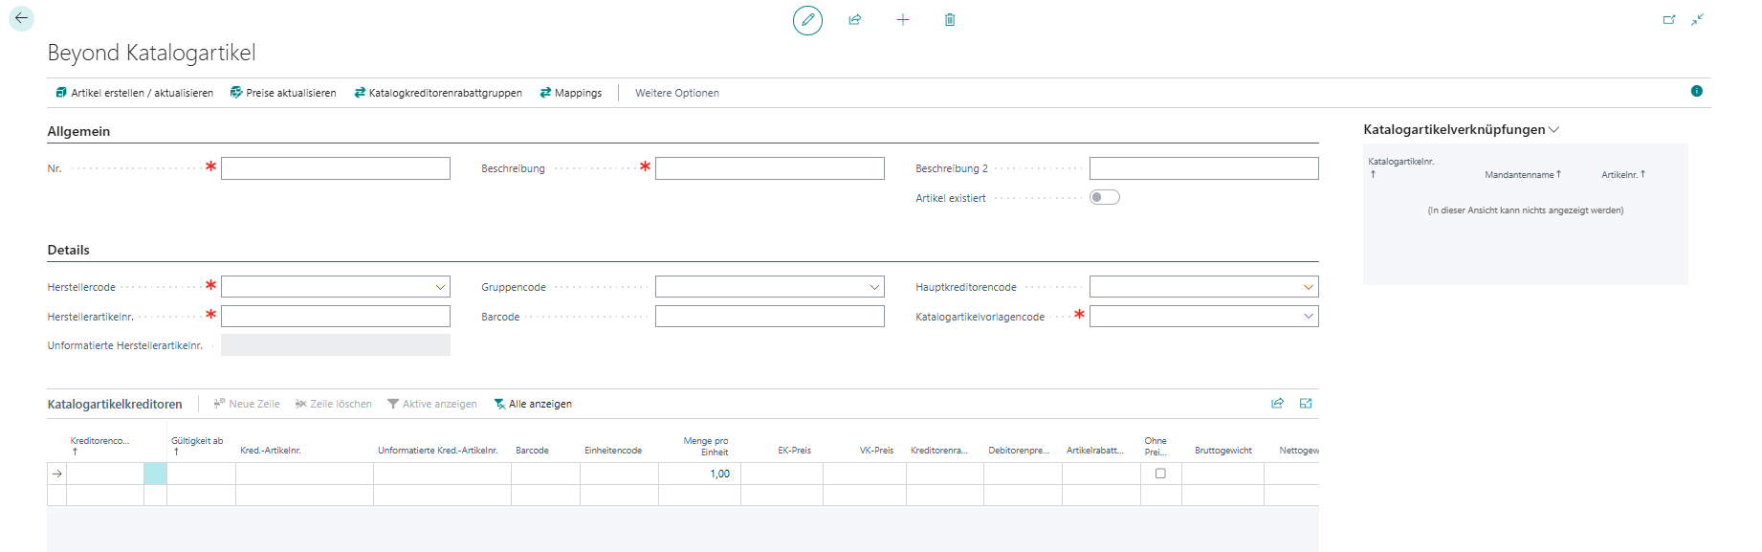
Task: Open the Weitere Optionen menu
Action: 676,93
